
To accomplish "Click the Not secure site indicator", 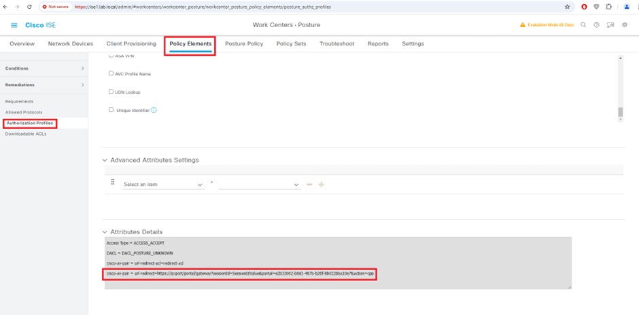I will [x=56, y=7].
